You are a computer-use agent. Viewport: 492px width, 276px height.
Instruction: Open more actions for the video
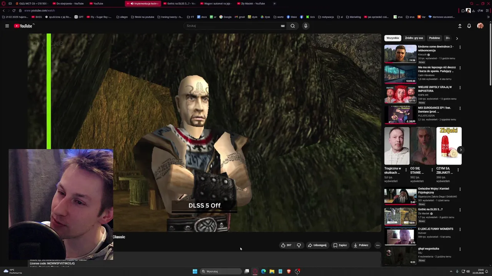pos(377,245)
